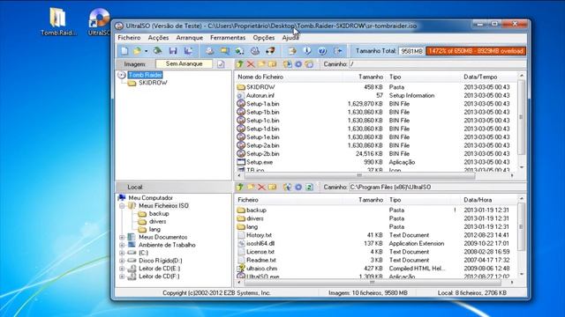This screenshot has width=565, height=317.
Task: Click the Save floppy disk icon
Action: coord(173,51)
